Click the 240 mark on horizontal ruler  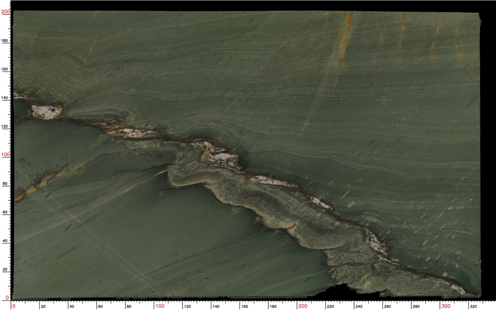pyautogui.click(x=358, y=307)
